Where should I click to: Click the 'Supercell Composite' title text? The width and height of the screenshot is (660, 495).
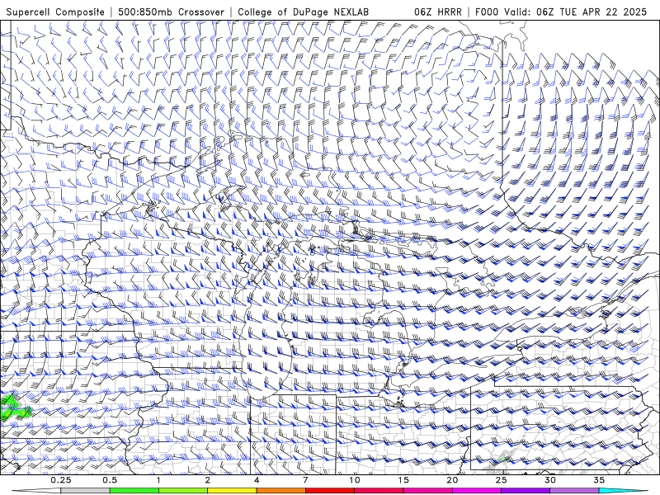[x=55, y=12]
